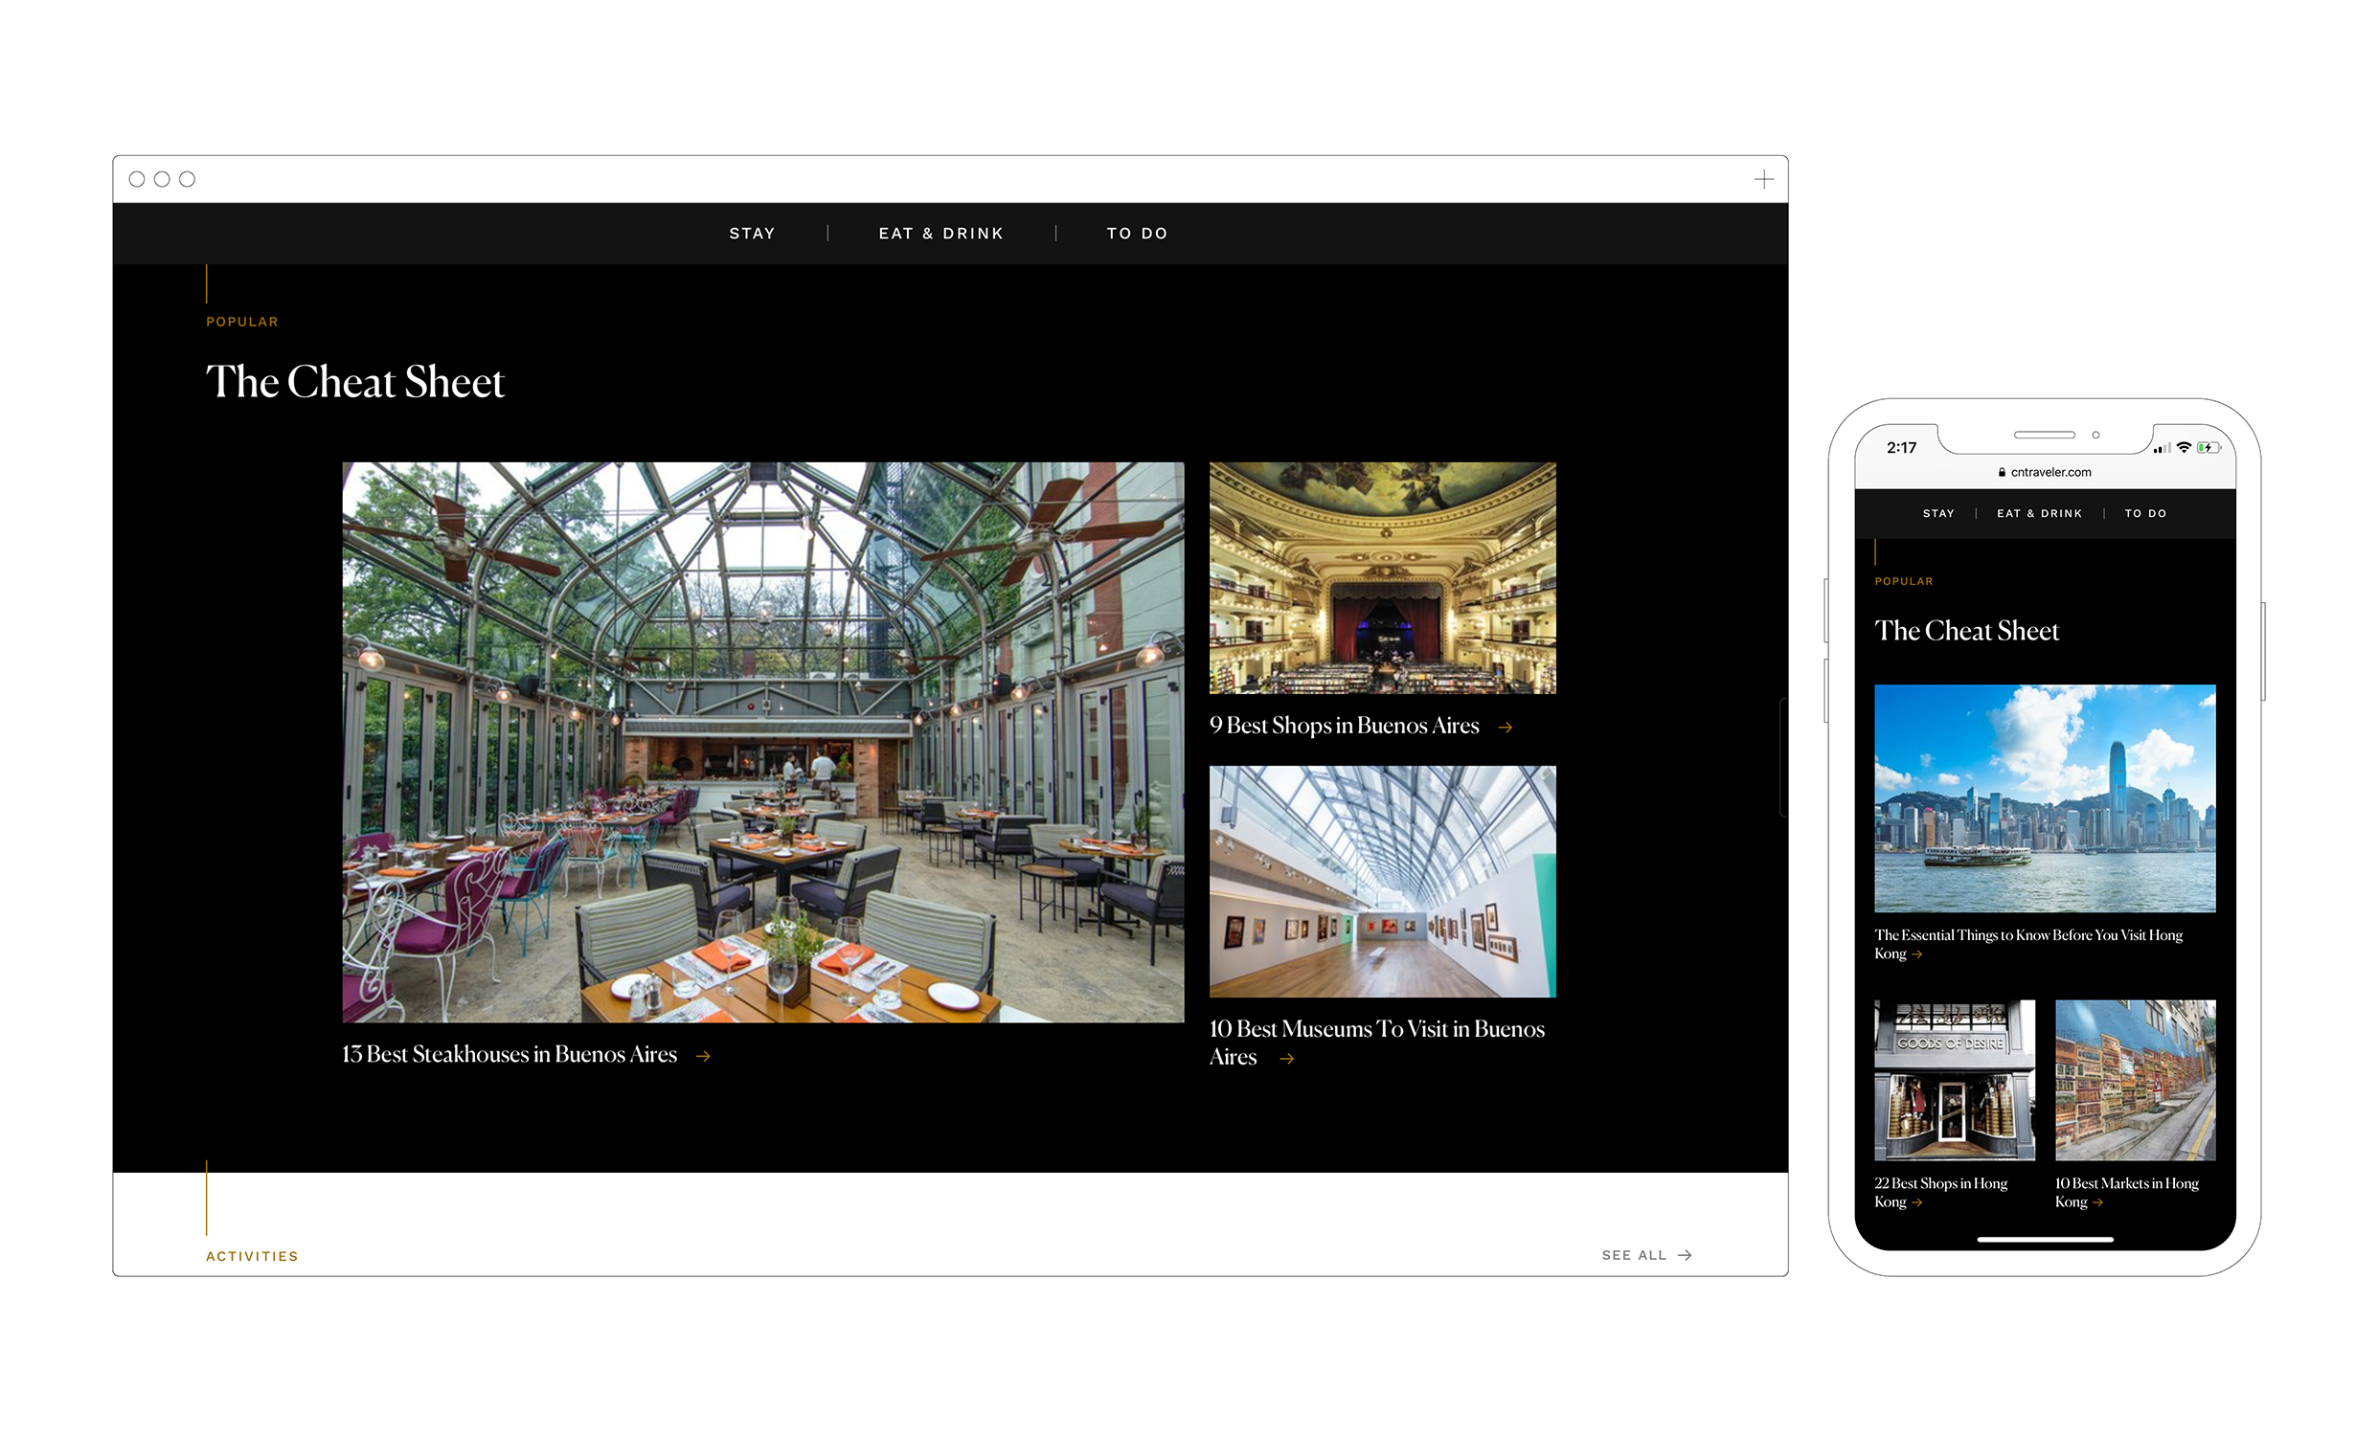
Task: Tap Eat & Drink in mobile navigation
Action: (2039, 513)
